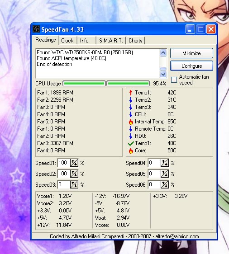The height and width of the screenshot is (254, 229).
Task: Click the 'End of detection' log line
Action: pyautogui.click(x=54, y=64)
